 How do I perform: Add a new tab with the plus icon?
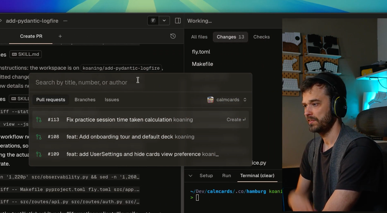(x=60, y=36)
